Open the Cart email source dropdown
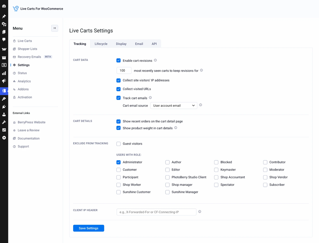 pos(174,105)
